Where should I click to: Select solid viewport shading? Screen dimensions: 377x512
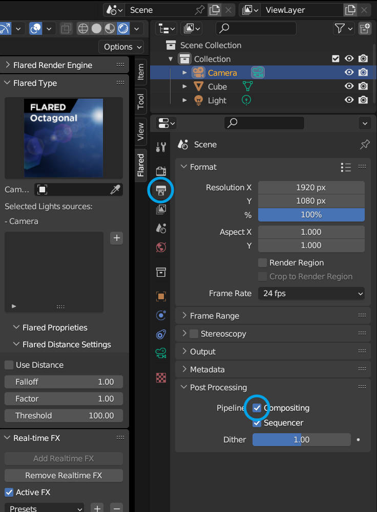coord(96,29)
